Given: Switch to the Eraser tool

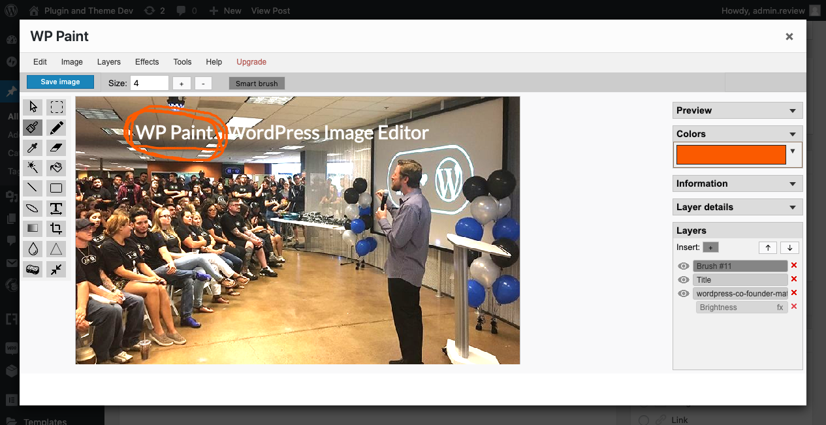Looking at the screenshot, I should (56, 147).
